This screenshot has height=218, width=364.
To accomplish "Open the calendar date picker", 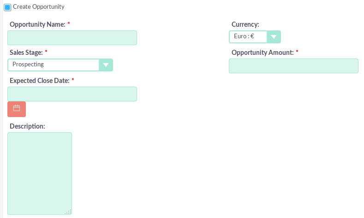I will point(17,109).
